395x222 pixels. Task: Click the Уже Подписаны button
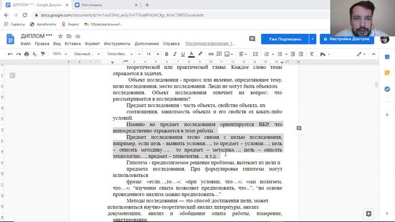tap(285, 39)
